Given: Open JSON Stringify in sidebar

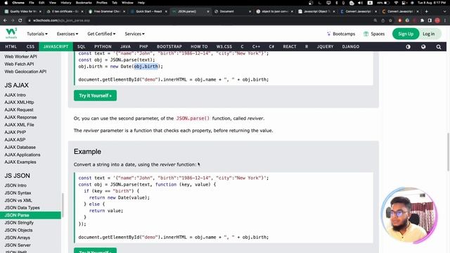Looking at the screenshot, I should click(19, 223).
